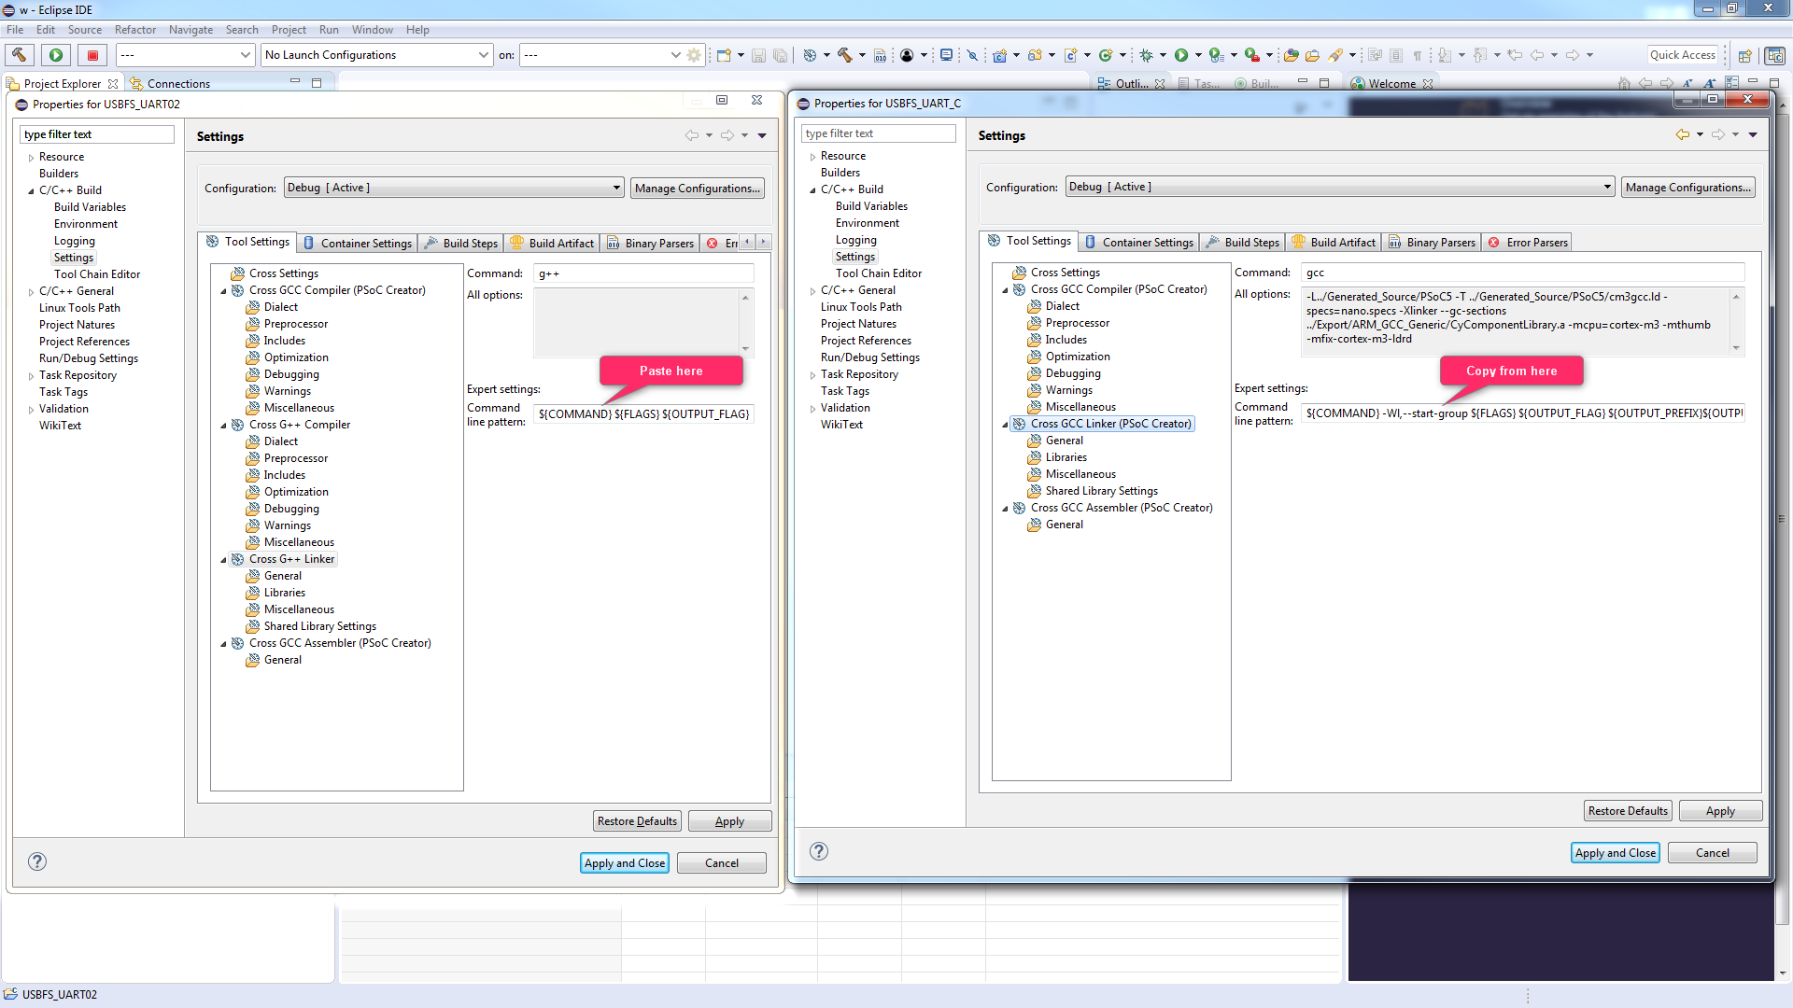
Task: Click the Welcome view home icon
Action: pos(1625,83)
